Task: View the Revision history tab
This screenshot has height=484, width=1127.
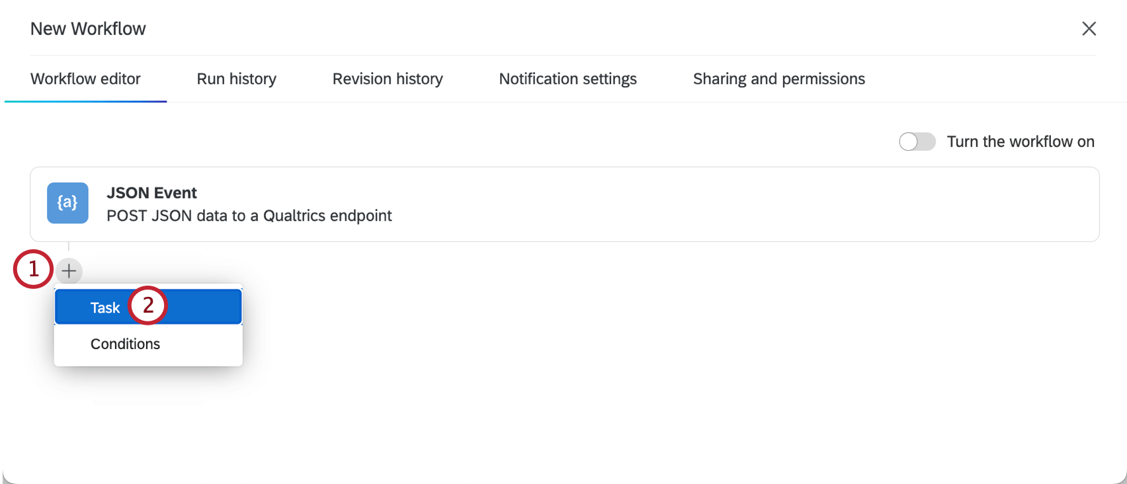Action: (388, 79)
